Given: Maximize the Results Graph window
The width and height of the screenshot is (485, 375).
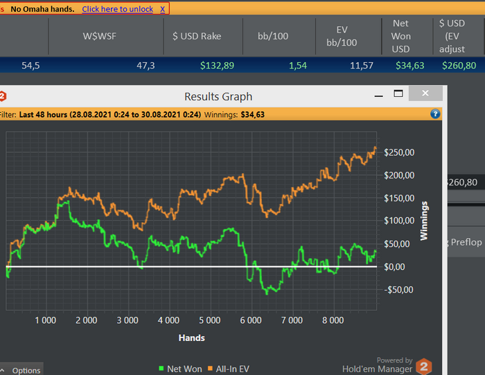Looking at the screenshot, I should (x=398, y=93).
